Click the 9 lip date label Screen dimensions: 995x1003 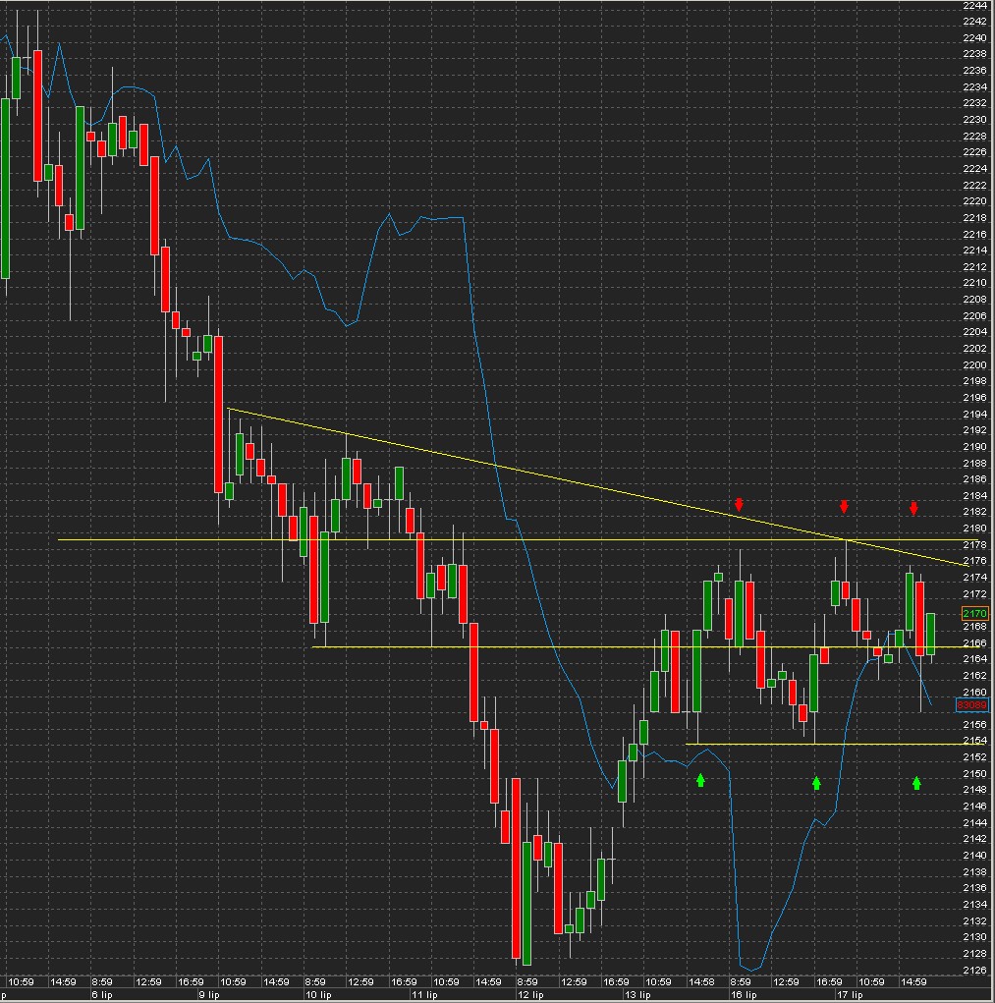[208, 995]
